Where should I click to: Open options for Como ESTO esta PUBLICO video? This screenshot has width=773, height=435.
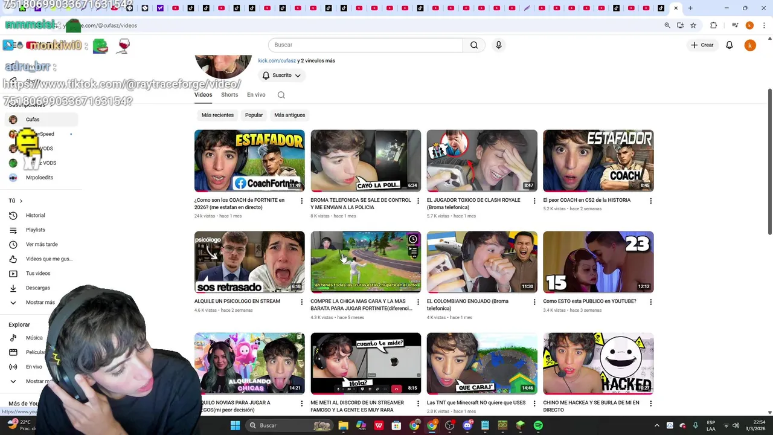tap(650, 302)
